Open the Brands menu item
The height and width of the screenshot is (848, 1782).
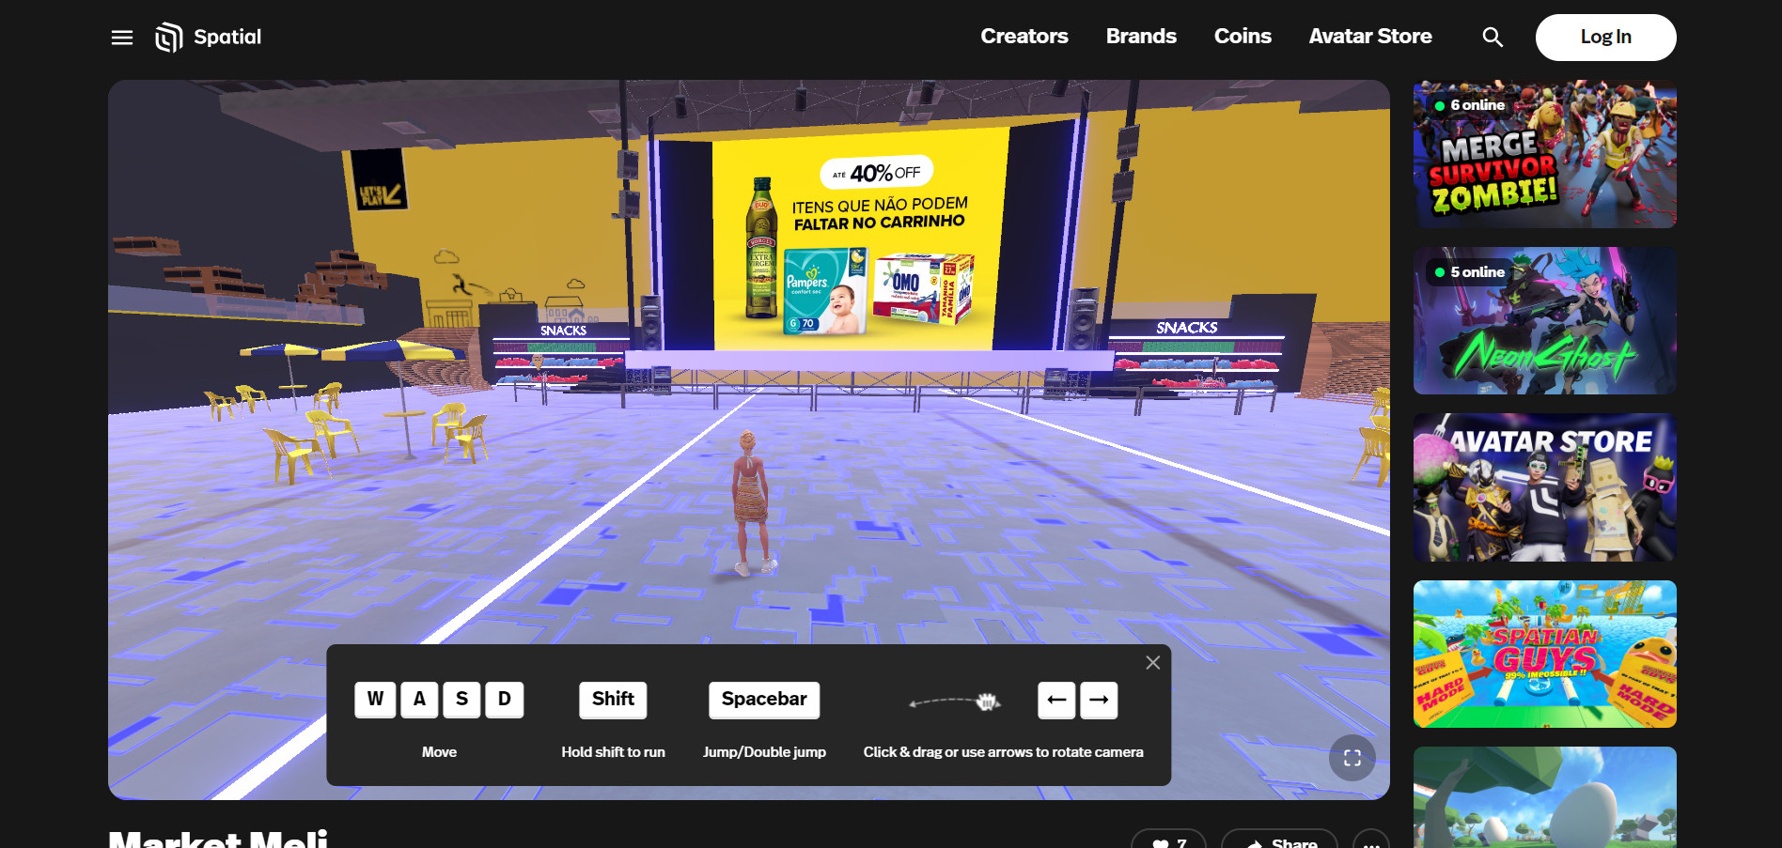[1141, 37]
